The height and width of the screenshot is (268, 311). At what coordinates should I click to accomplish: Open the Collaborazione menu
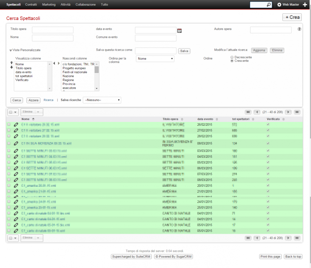tap(86, 5)
